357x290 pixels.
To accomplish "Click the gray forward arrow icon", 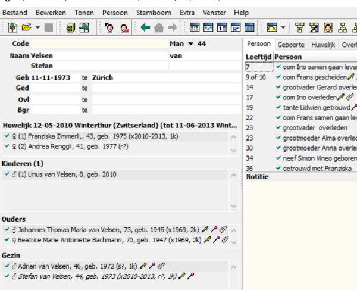I will pyautogui.click(x=173, y=27).
